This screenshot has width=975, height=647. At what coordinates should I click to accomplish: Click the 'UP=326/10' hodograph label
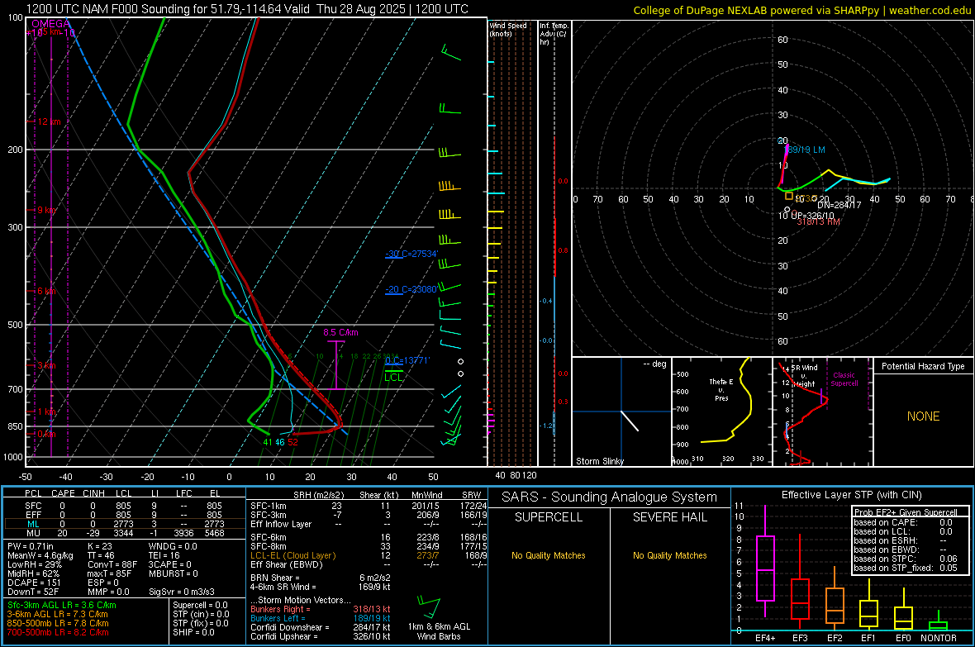tap(813, 215)
